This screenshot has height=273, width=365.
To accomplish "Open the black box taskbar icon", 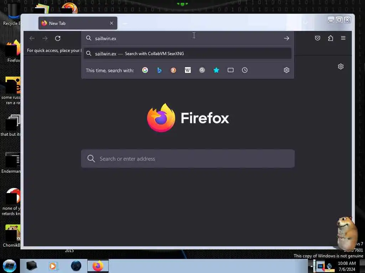I will tap(31, 266).
